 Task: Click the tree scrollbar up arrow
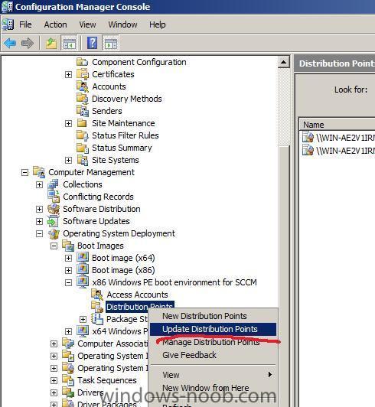point(284,62)
